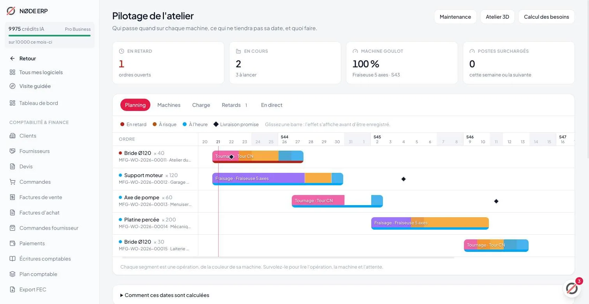The height and width of the screenshot is (304, 589).
Task: Click the Écritures comptables book icon
Action: (12, 259)
